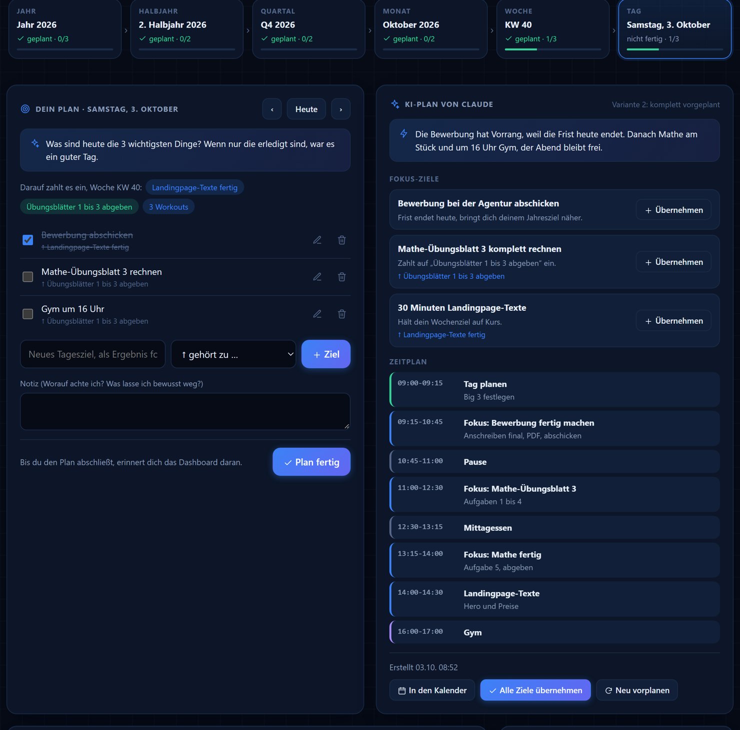
Task: Edit the 'Gym um 16 Uhr' goal
Action: pos(317,314)
